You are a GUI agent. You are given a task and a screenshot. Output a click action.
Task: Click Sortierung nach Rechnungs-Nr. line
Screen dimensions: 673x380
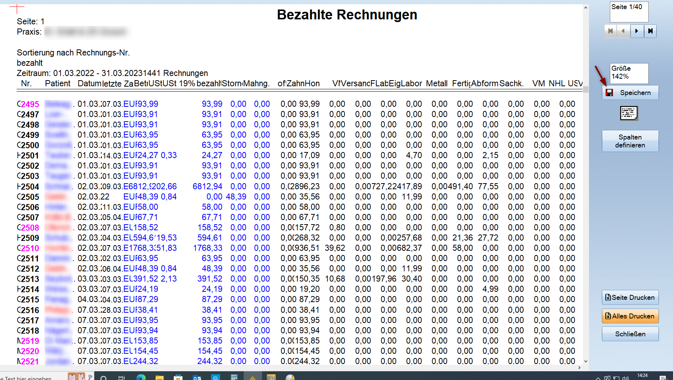[73, 52]
